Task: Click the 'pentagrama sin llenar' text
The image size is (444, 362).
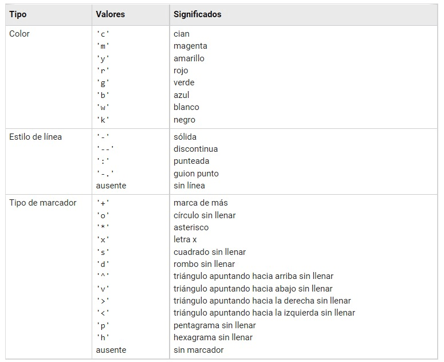Action: [x=215, y=325]
